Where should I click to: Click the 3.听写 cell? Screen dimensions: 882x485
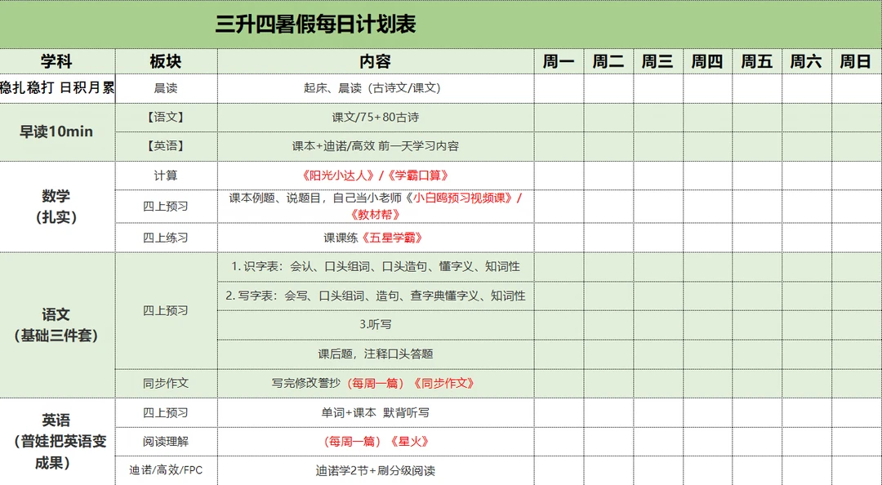(376, 325)
